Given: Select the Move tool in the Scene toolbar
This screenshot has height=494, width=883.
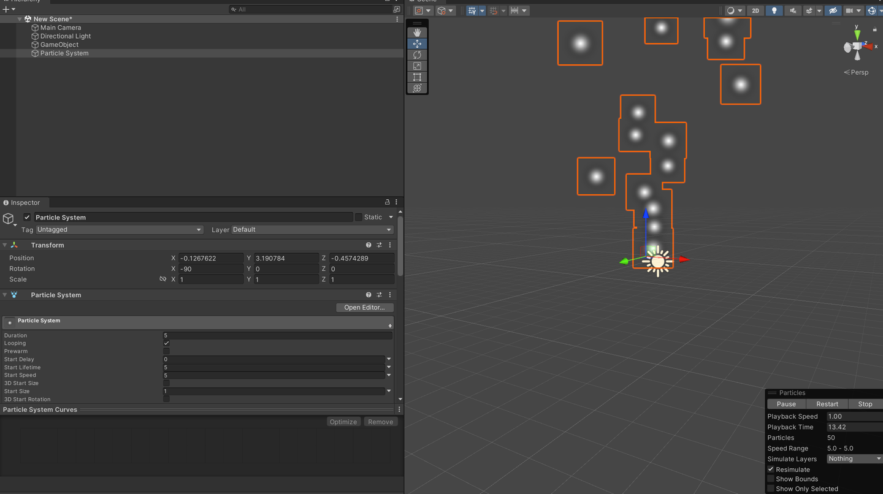Looking at the screenshot, I should click(x=417, y=44).
